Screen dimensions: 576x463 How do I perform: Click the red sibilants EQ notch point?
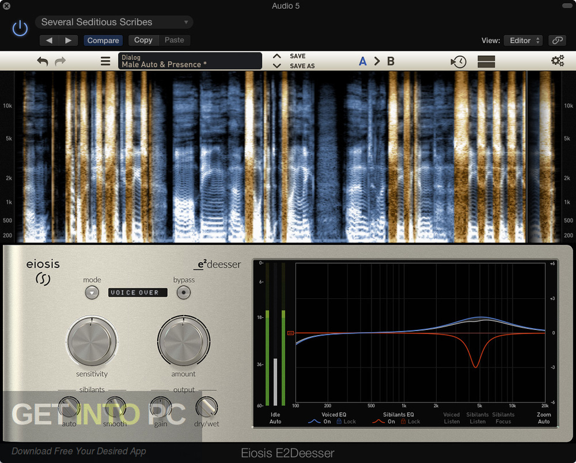point(476,366)
